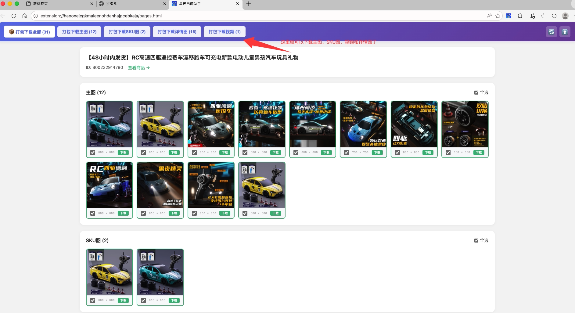Image resolution: width=575 pixels, height=313 pixels.
Task: Uncheck the RC四驱漂移 image checkbox
Action: [93, 213]
